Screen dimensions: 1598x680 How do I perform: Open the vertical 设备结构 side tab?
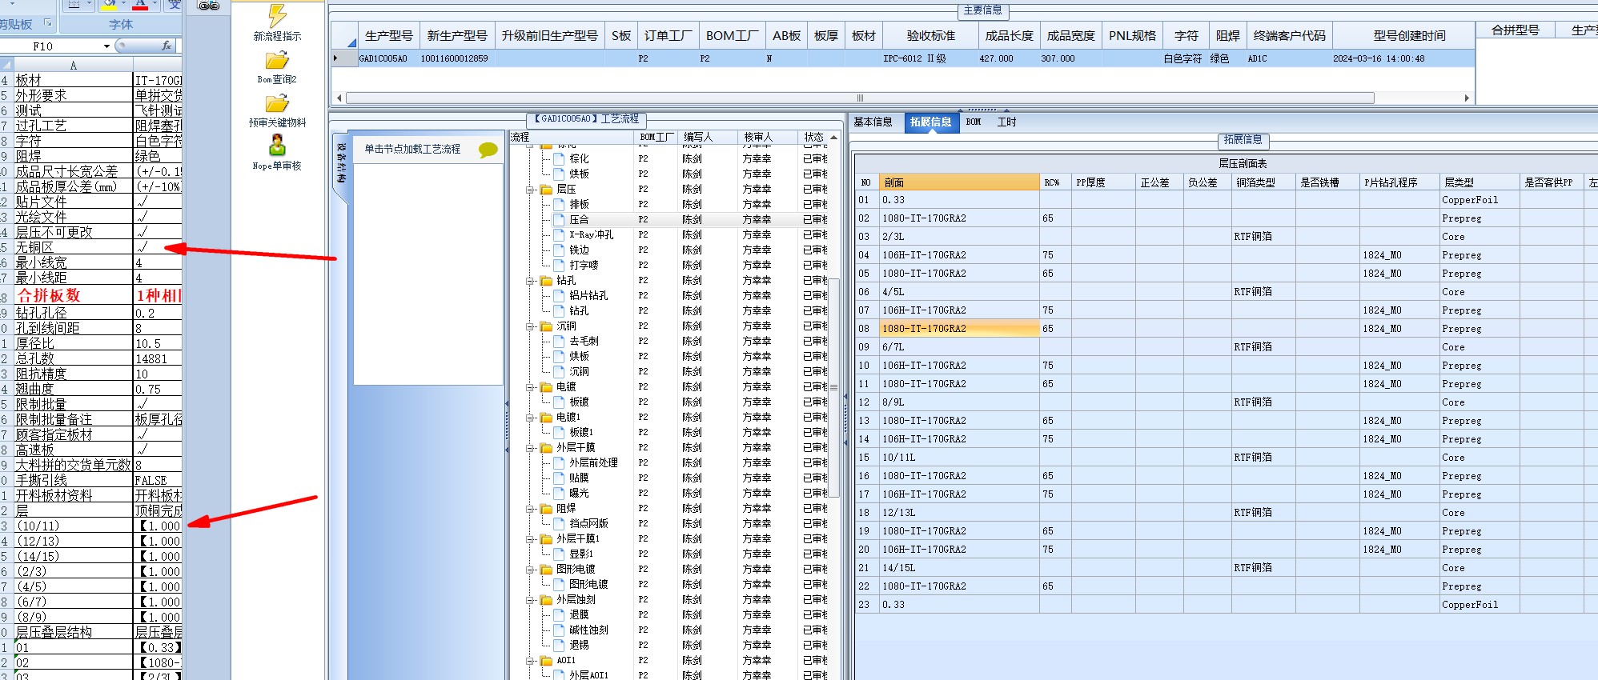(x=341, y=162)
